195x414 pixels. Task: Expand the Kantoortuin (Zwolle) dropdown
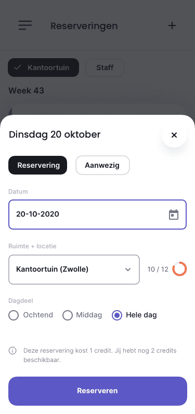point(74,270)
